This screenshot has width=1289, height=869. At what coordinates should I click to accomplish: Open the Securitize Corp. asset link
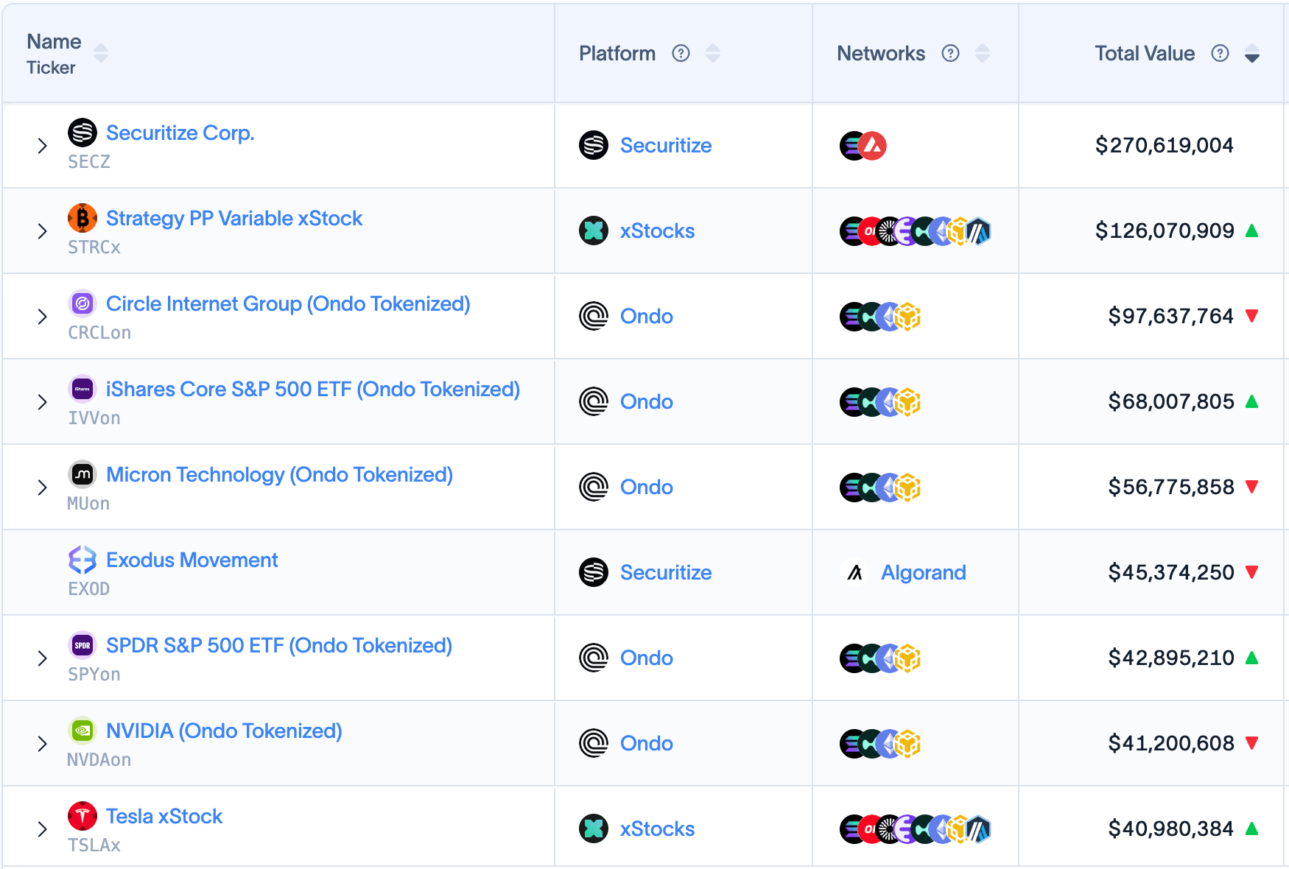(180, 133)
